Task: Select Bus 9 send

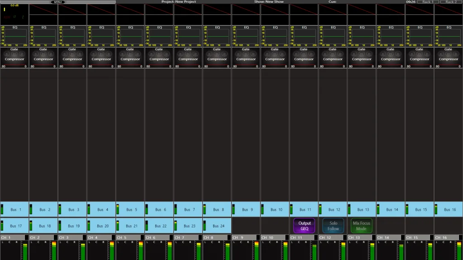Action: click(x=246, y=209)
